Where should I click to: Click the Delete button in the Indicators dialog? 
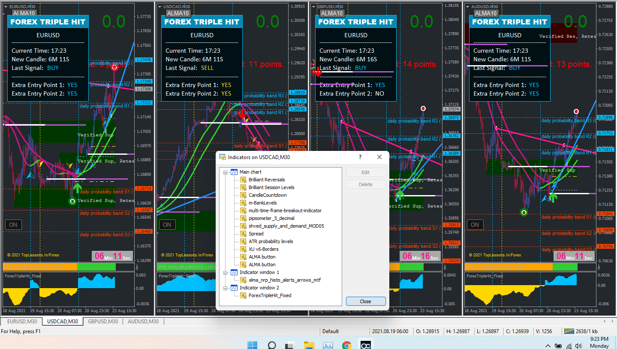365,184
